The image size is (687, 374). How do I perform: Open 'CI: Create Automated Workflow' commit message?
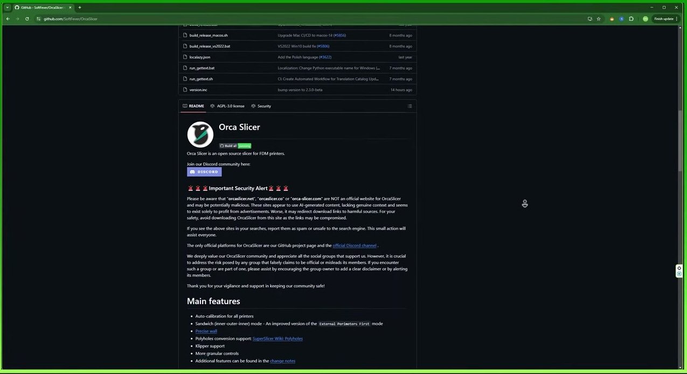coord(328,79)
